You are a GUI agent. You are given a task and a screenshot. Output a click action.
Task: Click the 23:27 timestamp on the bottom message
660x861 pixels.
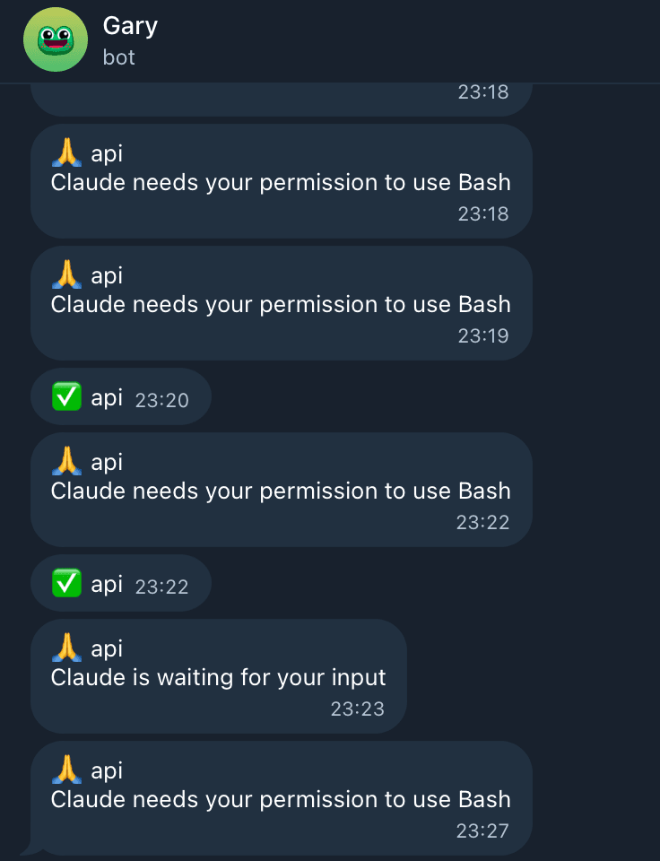(x=484, y=831)
